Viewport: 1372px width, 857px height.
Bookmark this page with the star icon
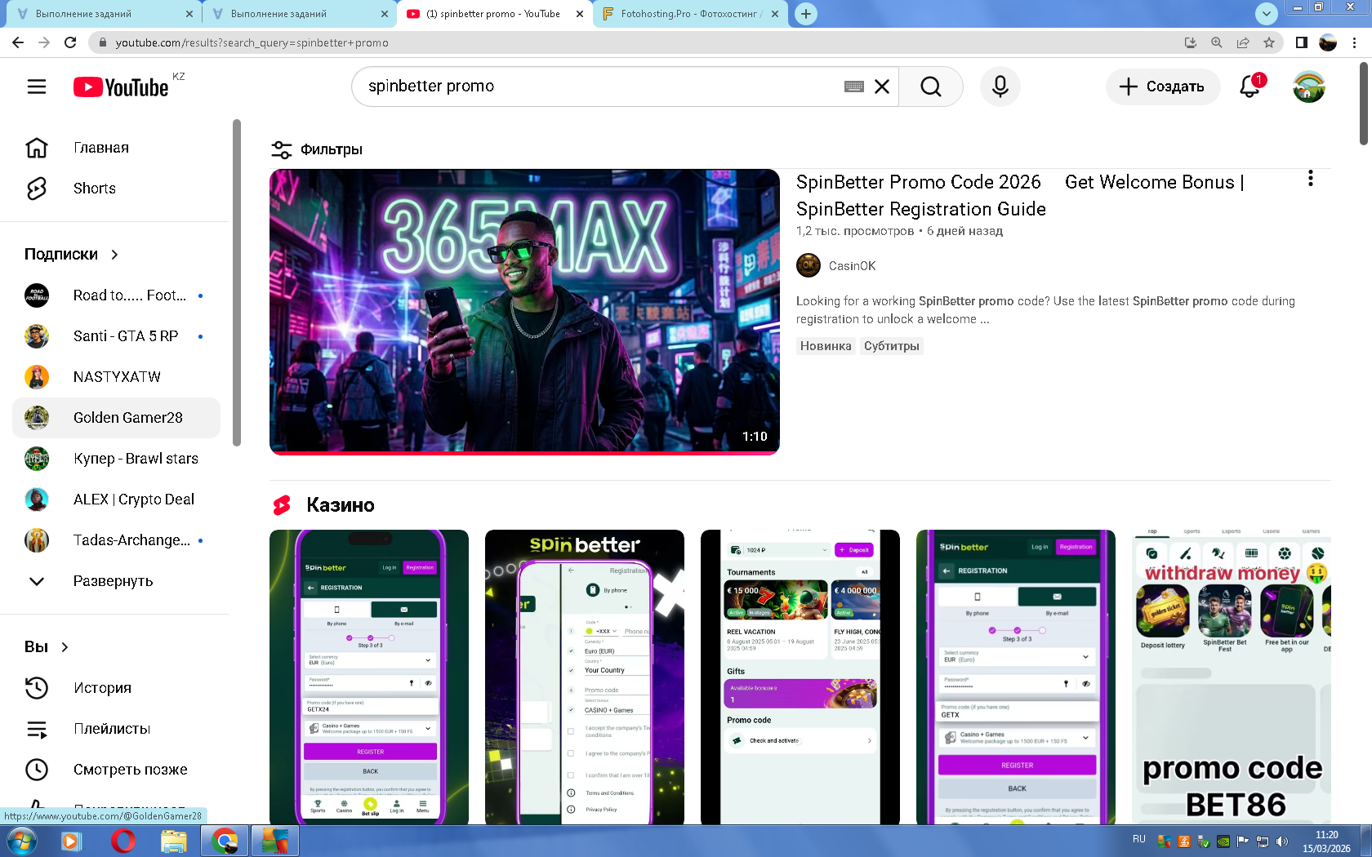[x=1268, y=42]
